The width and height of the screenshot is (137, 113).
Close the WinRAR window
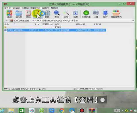pyautogui.click(x=131, y=4)
